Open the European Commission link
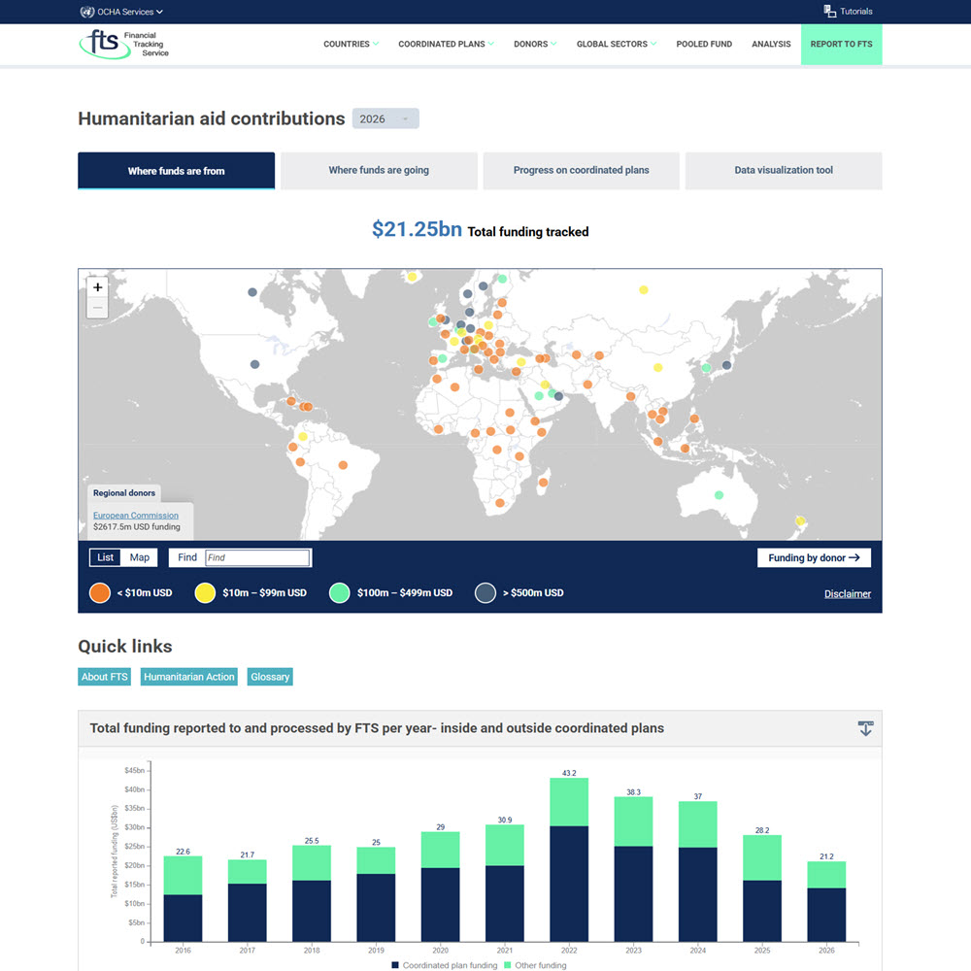The height and width of the screenshot is (971, 971). 136,516
